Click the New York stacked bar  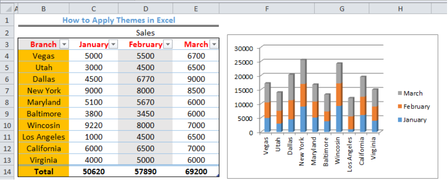[x=303, y=96]
